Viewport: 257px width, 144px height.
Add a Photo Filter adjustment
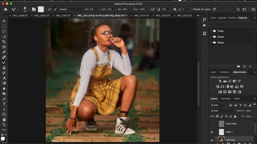coord(232,86)
